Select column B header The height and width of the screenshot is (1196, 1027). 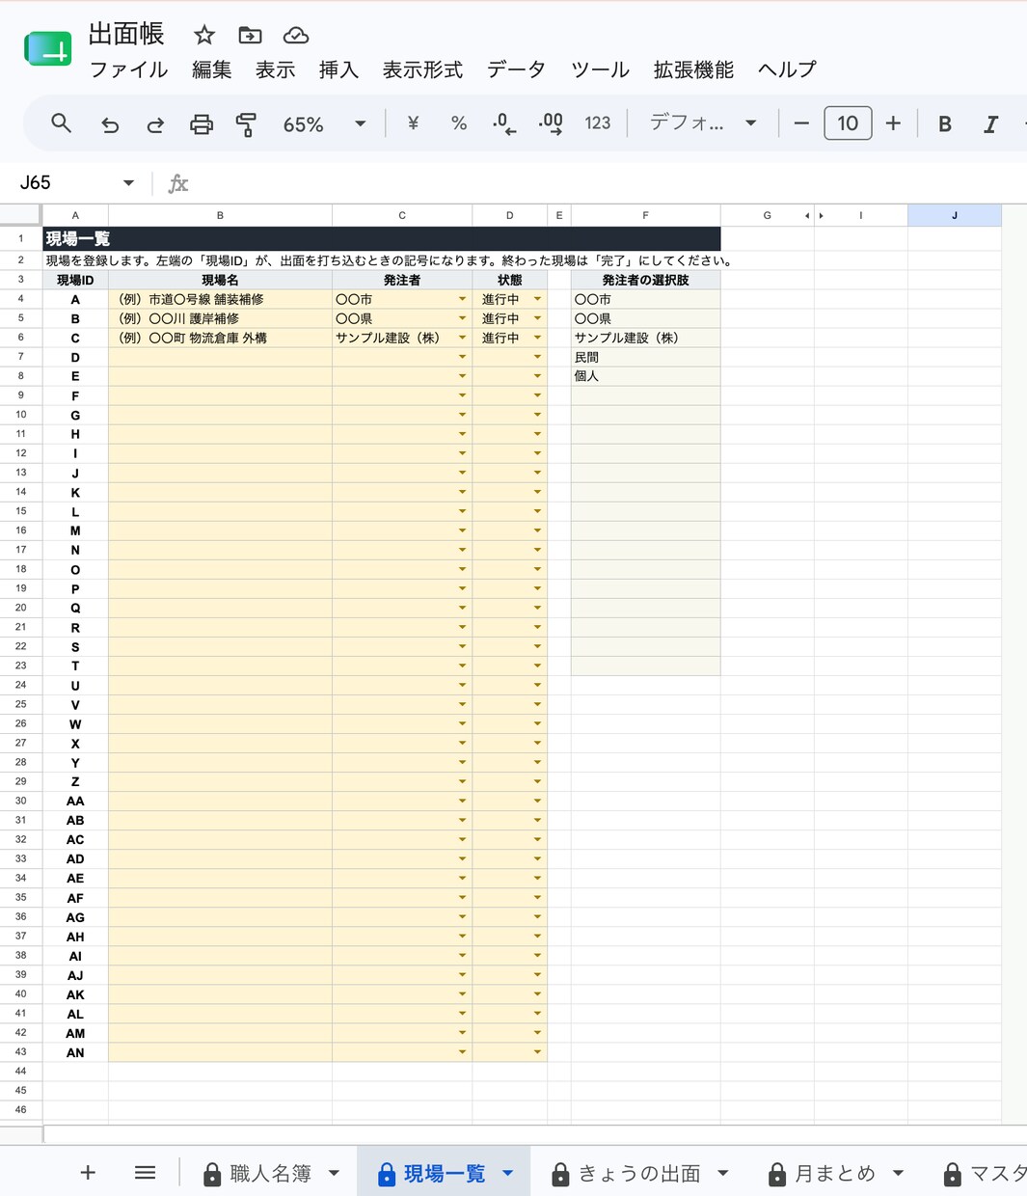click(220, 216)
